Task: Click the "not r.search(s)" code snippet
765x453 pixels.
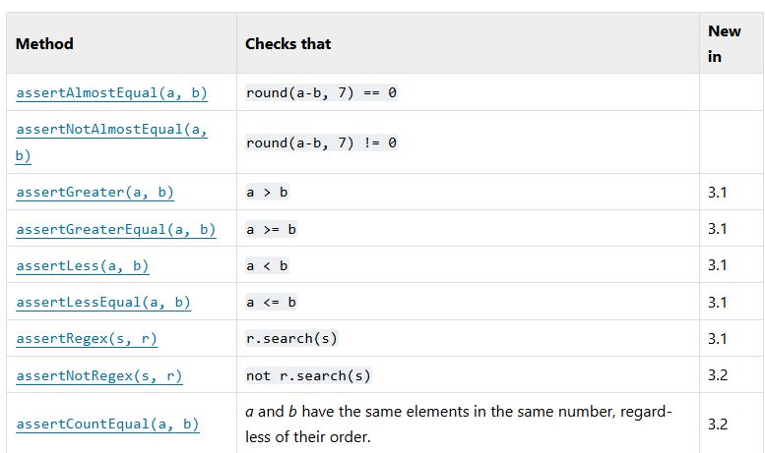Action: tap(308, 376)
